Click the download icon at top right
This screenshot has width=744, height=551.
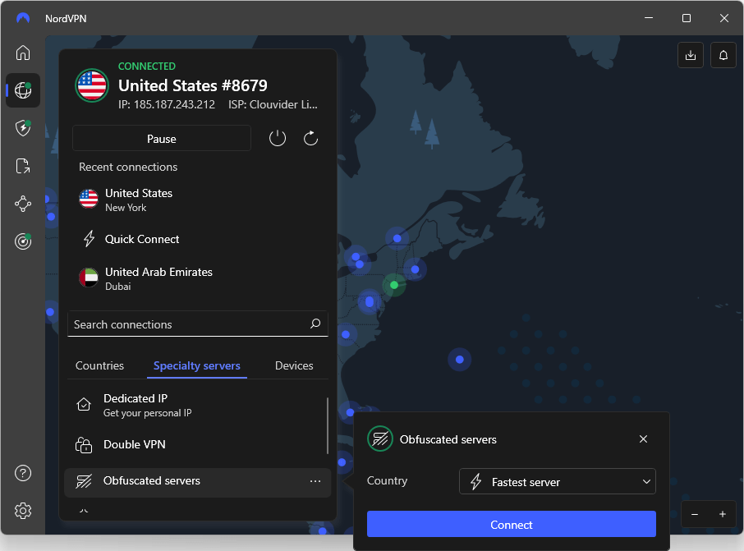691,55
